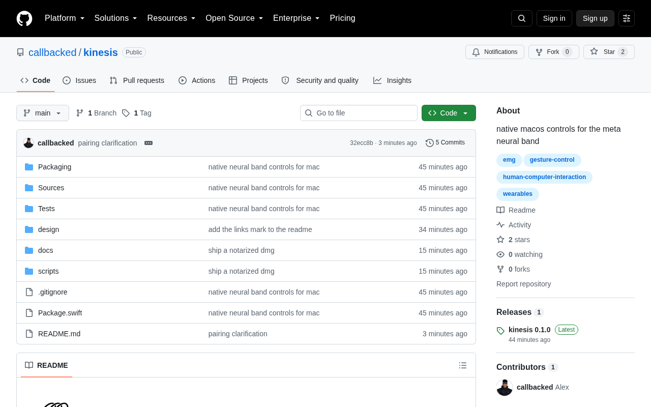This screenshot has width=651, height=407.
Task: Expand the commit message ellipsis
Action: pos(149,143)
